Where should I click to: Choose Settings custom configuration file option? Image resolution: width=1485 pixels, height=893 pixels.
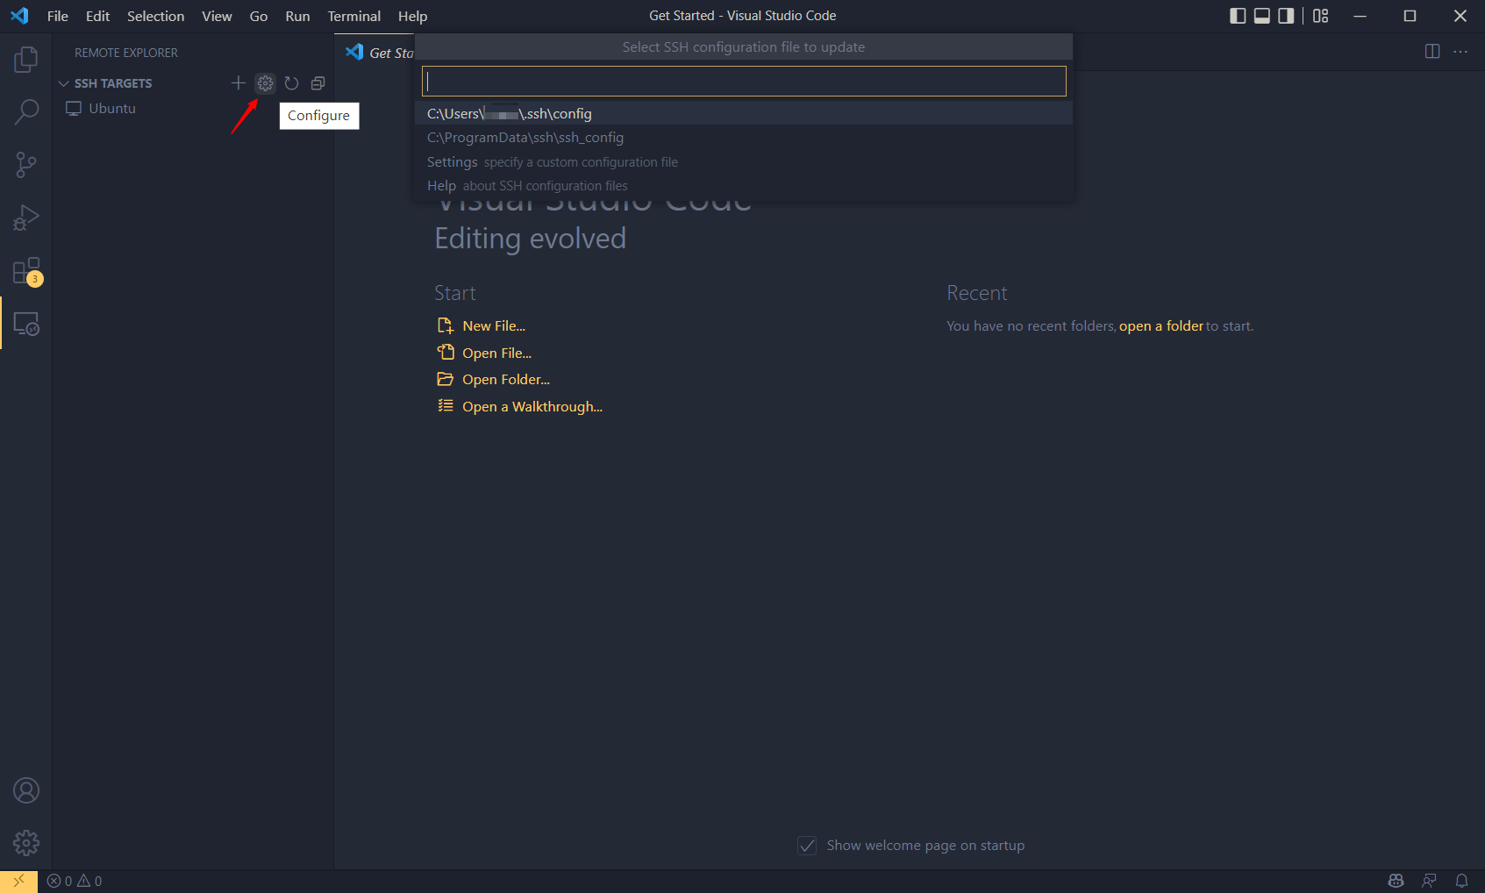pos(744,162)
